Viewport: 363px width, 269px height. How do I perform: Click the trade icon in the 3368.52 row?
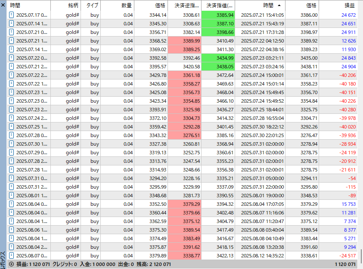point(11,41)
